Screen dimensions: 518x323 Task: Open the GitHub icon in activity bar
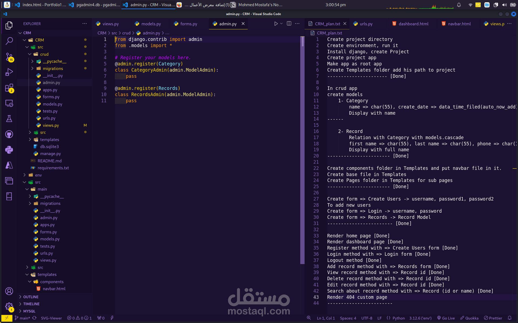(9, 134)
